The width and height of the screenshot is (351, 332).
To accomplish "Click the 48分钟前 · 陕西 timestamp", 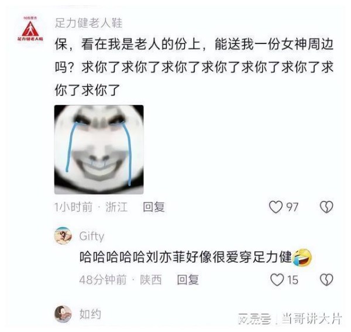I will pos(121,279).
